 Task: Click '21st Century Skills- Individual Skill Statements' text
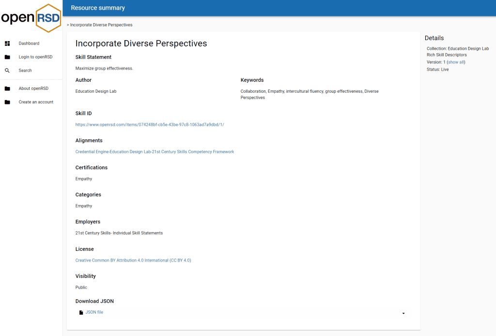(119, 233)
